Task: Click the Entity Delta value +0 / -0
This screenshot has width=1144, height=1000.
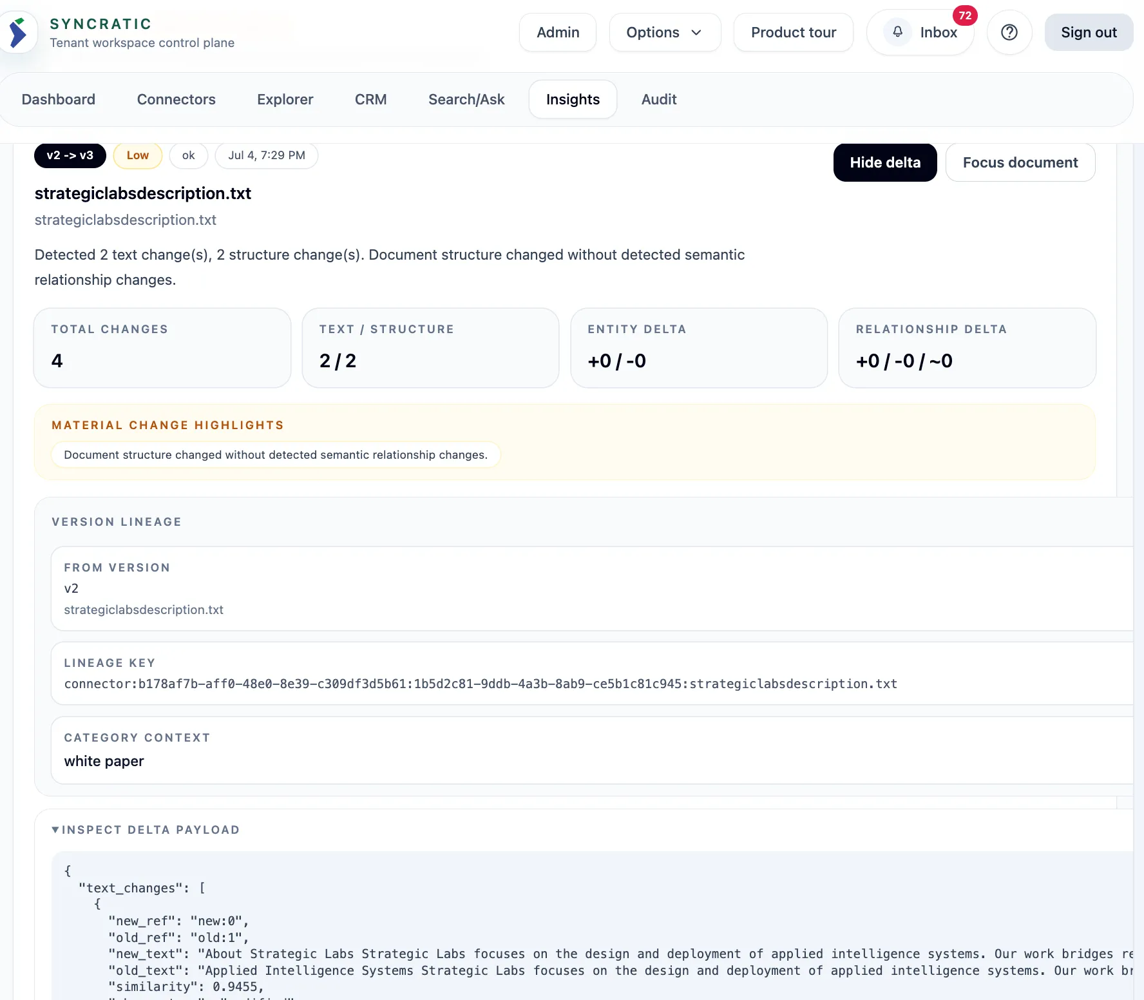Action: (616, 361)
